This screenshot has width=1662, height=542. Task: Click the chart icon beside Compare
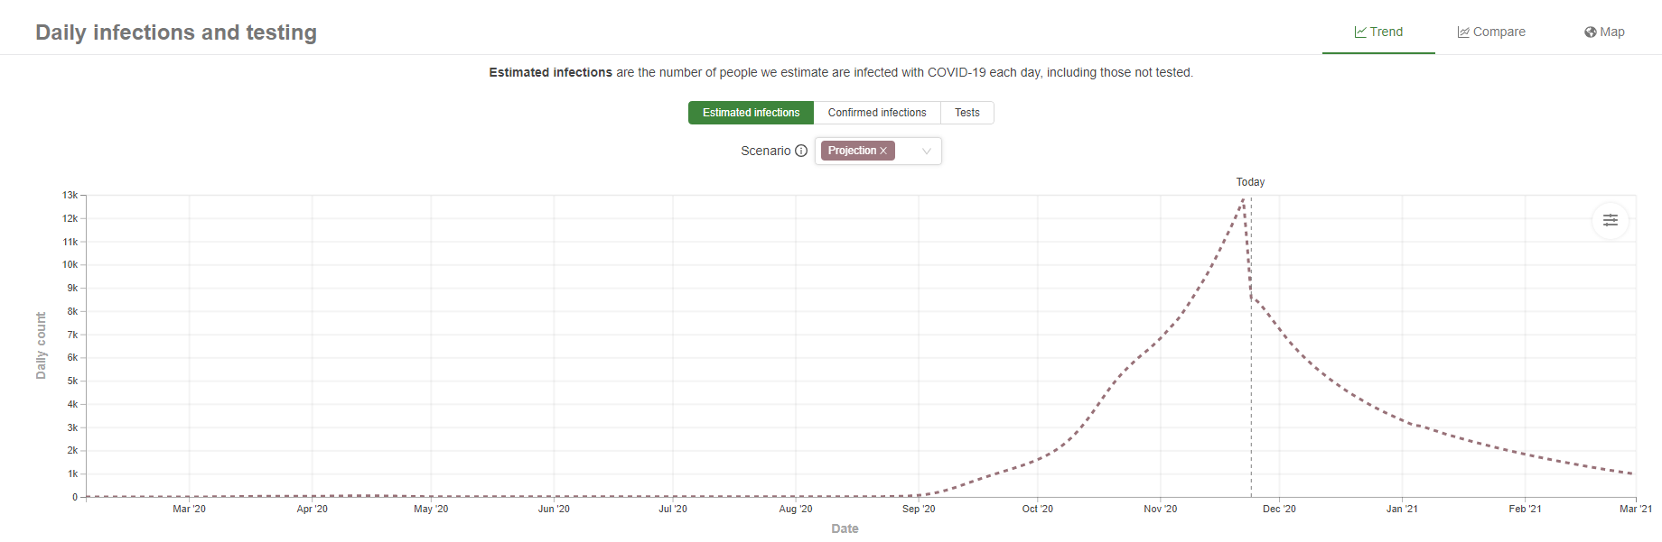[1463, 32]
